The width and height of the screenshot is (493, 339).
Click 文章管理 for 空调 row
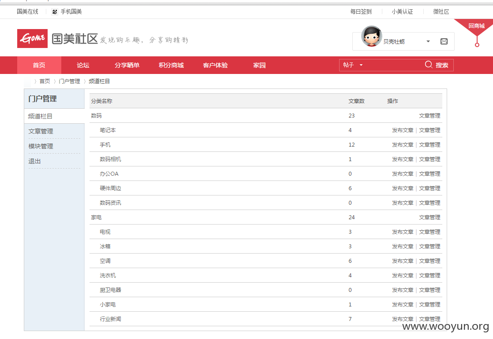coord(430,261)
